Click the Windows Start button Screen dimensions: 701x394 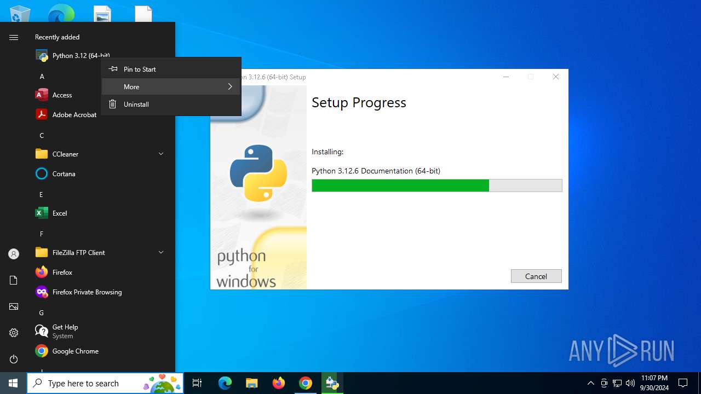click(13, 383)
